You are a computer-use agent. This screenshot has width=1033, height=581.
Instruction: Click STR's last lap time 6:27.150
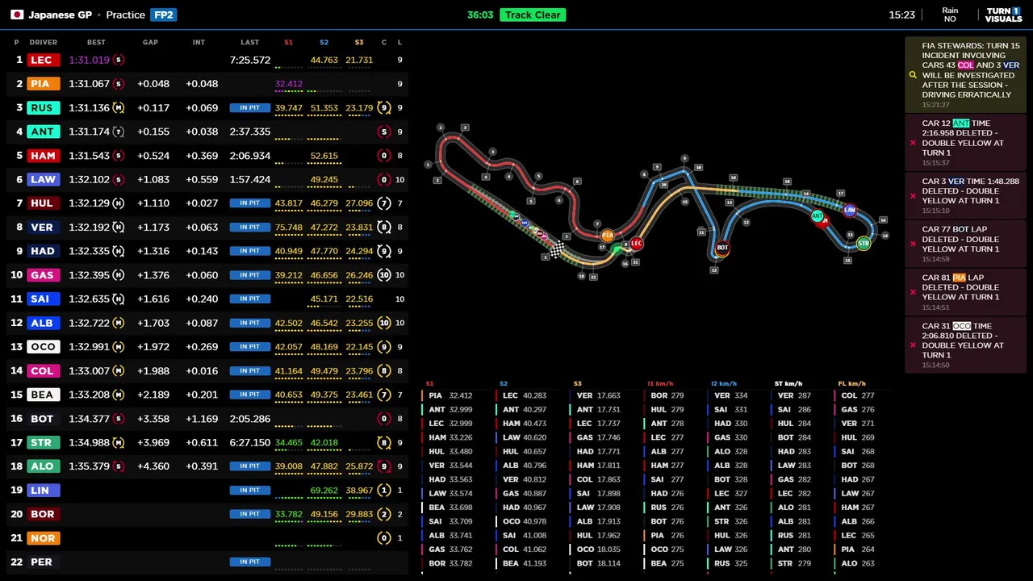249,442
